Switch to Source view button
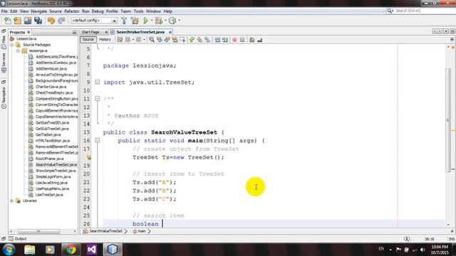This screenshot has height=256, width=456. 88,40
